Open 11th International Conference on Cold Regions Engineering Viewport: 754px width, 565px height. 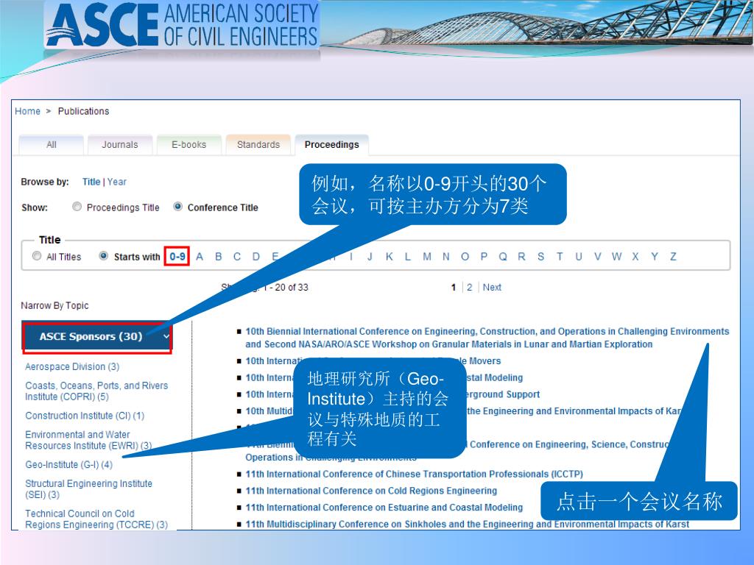pyautogui.click(x=371, y=491)
